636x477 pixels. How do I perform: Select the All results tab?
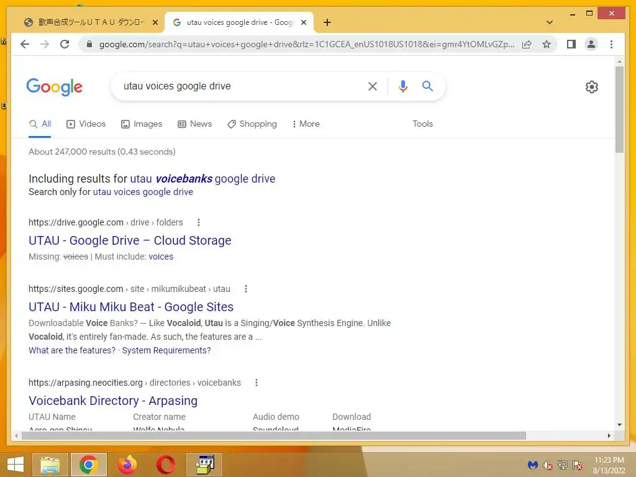click(40, 124)
